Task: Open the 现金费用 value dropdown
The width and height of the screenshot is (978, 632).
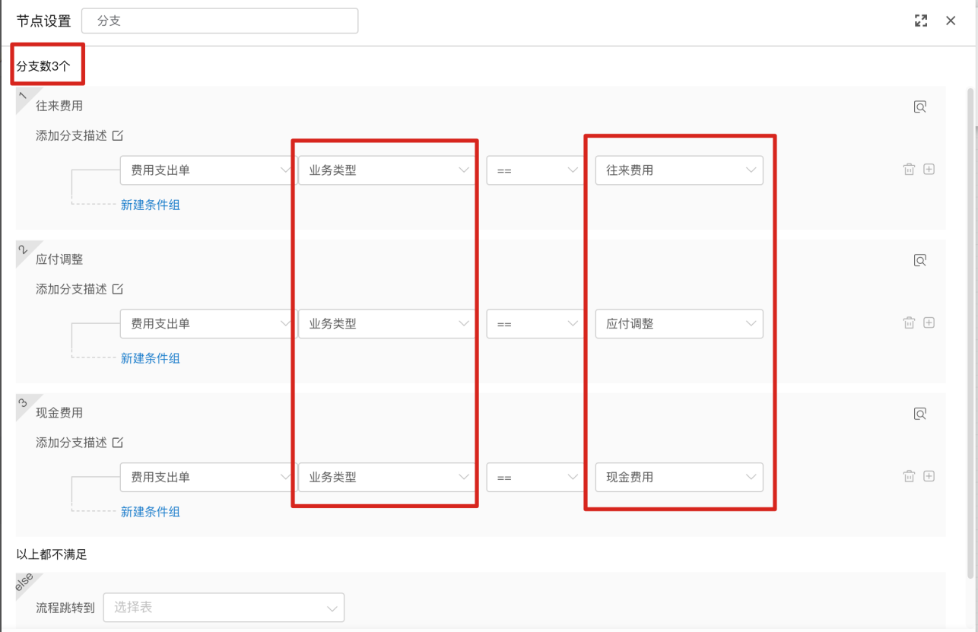Action: [x=678, y=478]
